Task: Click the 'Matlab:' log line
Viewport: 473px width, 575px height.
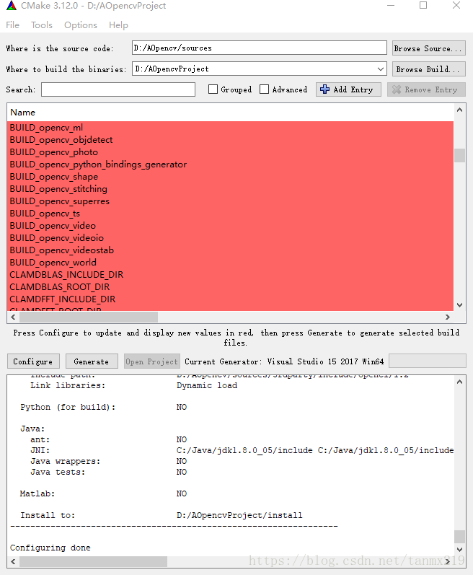Action: (103, 493)
